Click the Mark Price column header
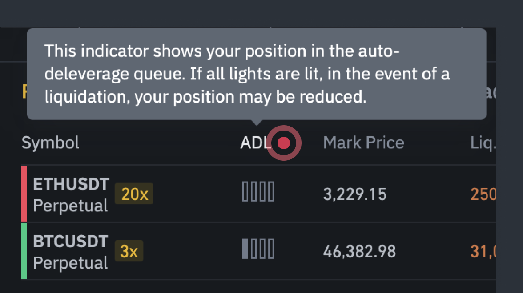 [x=363, y=143]
